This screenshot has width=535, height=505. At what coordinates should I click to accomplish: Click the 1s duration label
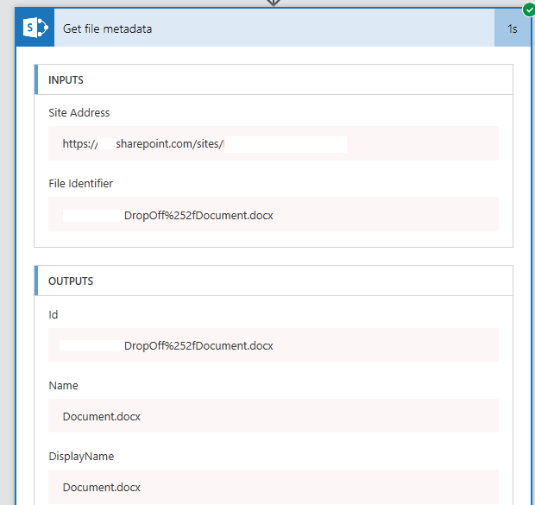(x=513, y=29)
